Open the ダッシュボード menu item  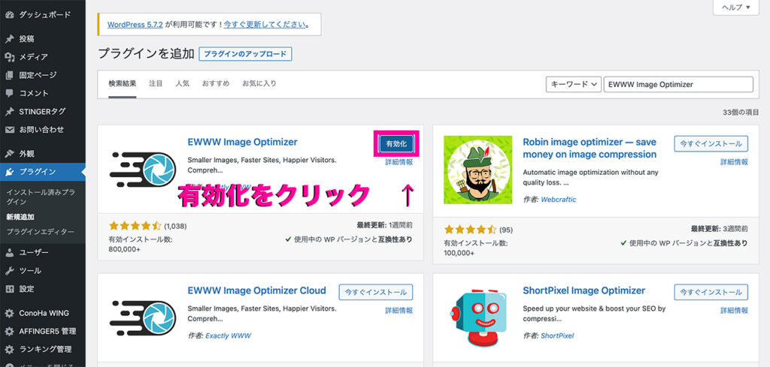43,15
